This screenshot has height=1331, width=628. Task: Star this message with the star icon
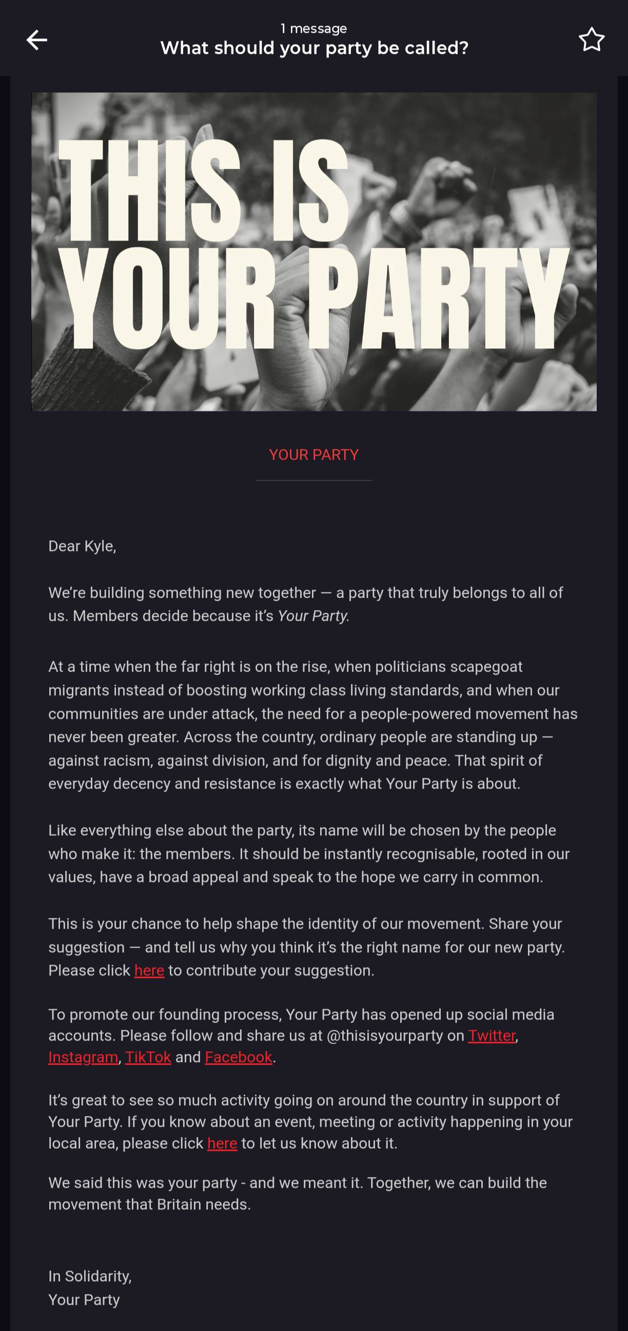coord(592,40)
